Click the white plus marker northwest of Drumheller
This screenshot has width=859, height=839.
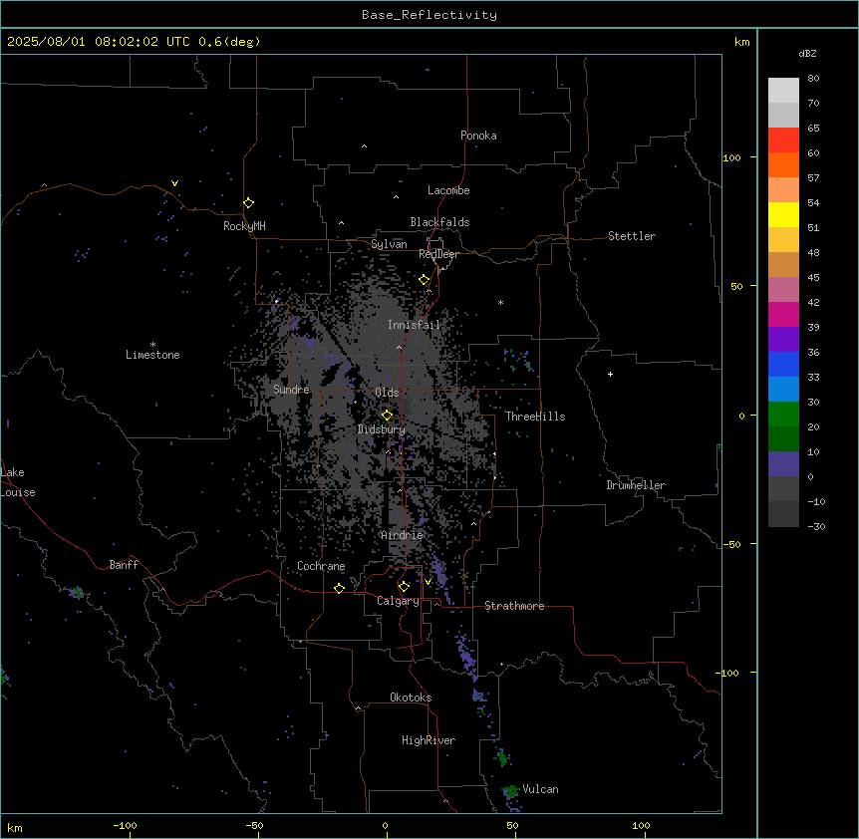pos(610,374)
